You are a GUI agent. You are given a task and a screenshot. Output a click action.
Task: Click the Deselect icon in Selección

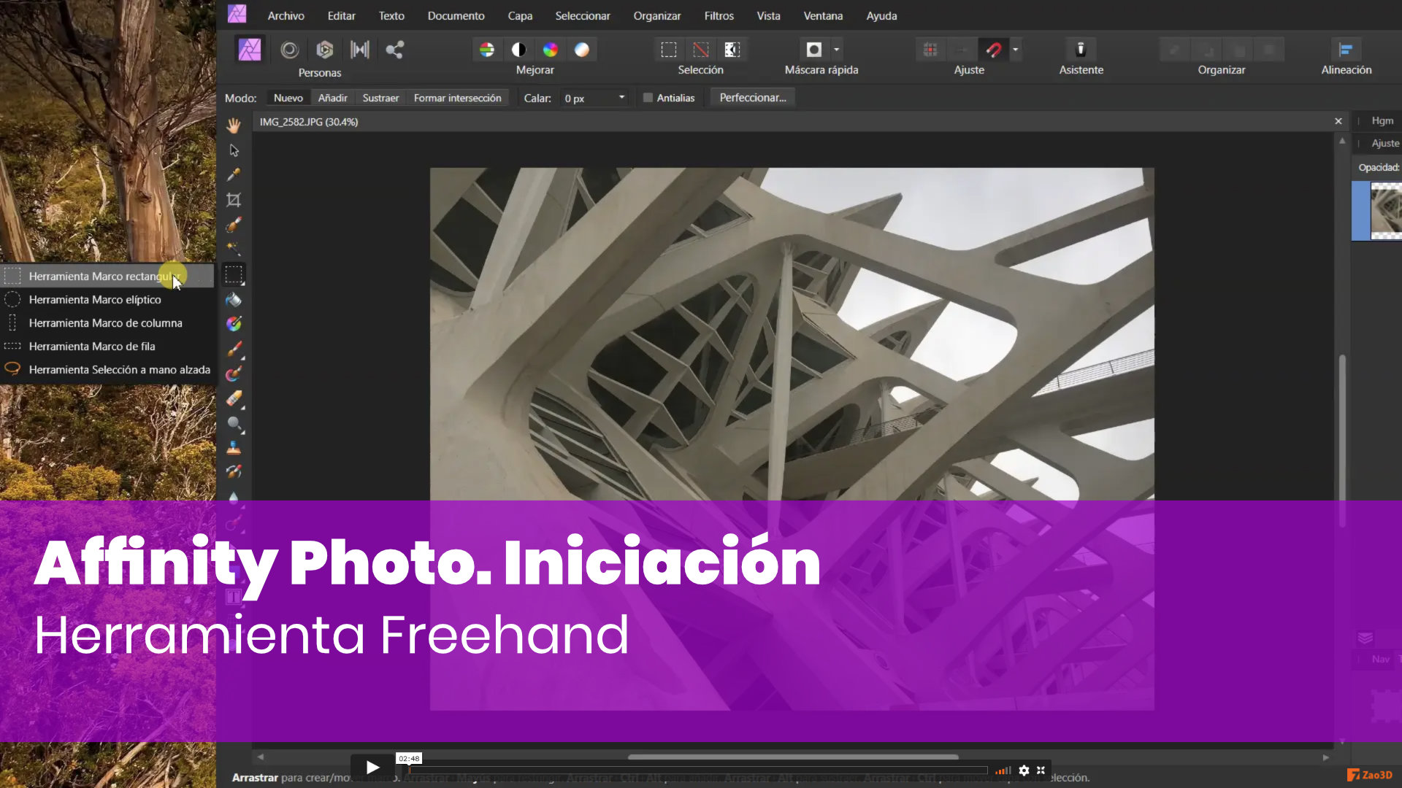[x=701, y=50]
